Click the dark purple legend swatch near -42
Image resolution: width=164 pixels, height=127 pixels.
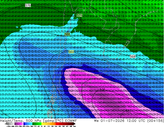point(15,124)
